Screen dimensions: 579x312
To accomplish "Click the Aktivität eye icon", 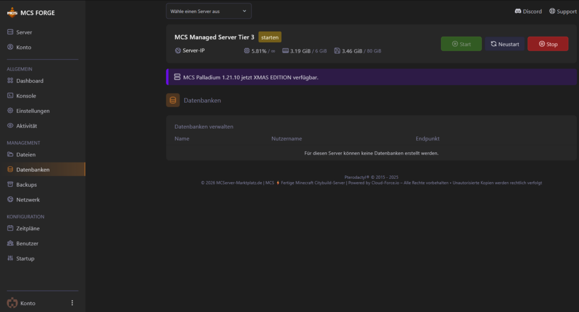I will [x=10, y=126].
